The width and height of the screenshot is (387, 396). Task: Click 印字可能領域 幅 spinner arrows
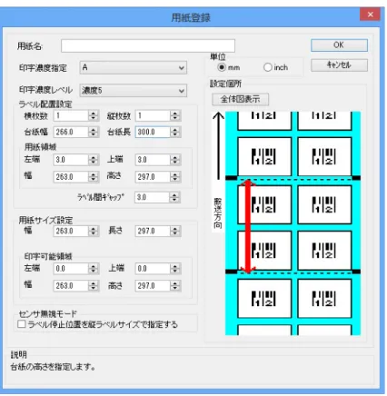pos(94,286)
